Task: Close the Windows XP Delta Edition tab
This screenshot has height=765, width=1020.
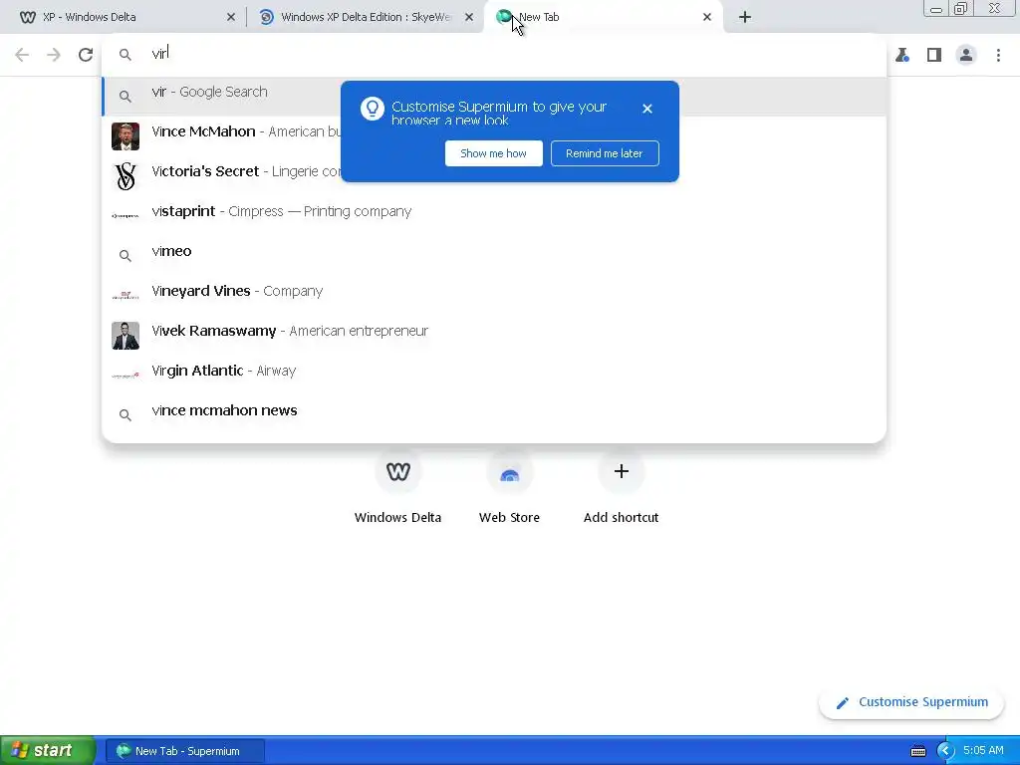Action: (x=469, y=17)
